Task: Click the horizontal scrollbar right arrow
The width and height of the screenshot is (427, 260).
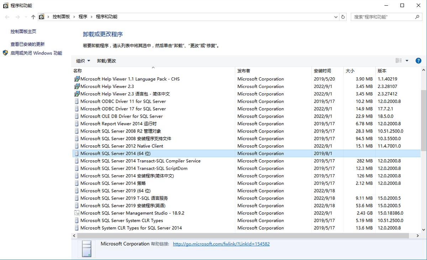Action: [x=418, y=236]
